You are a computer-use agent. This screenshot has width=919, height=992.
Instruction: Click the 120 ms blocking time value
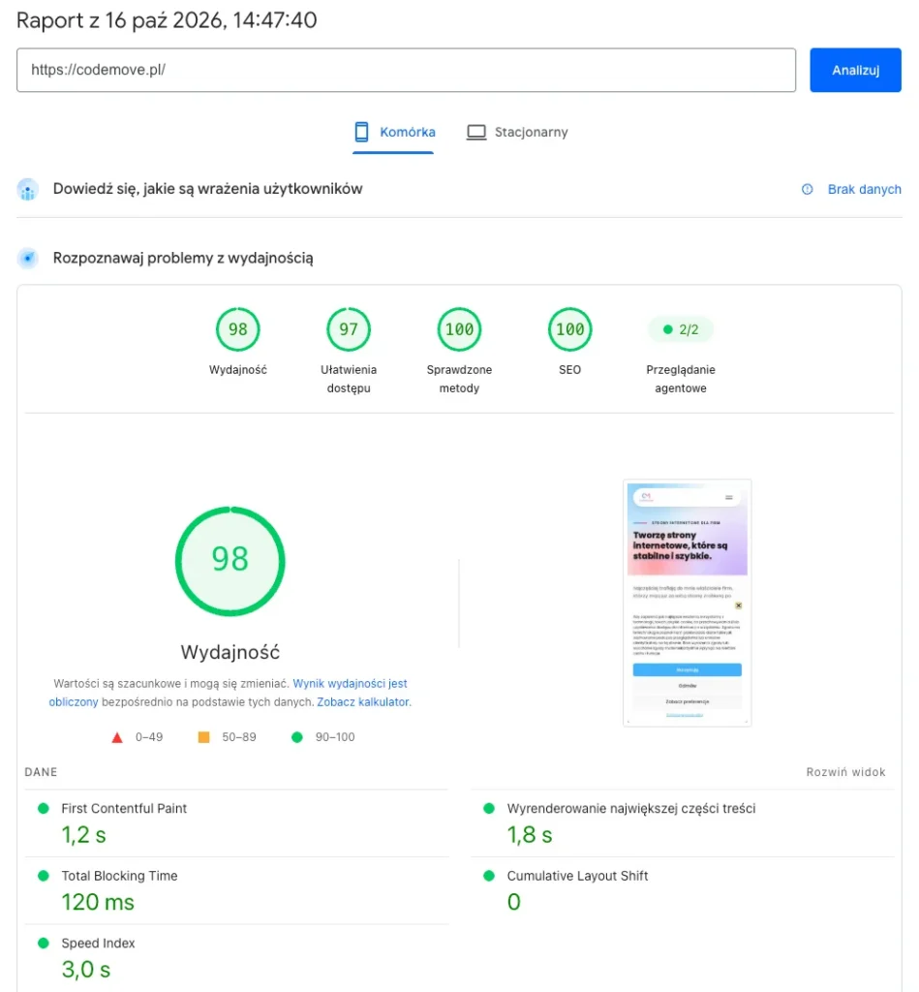98,902
